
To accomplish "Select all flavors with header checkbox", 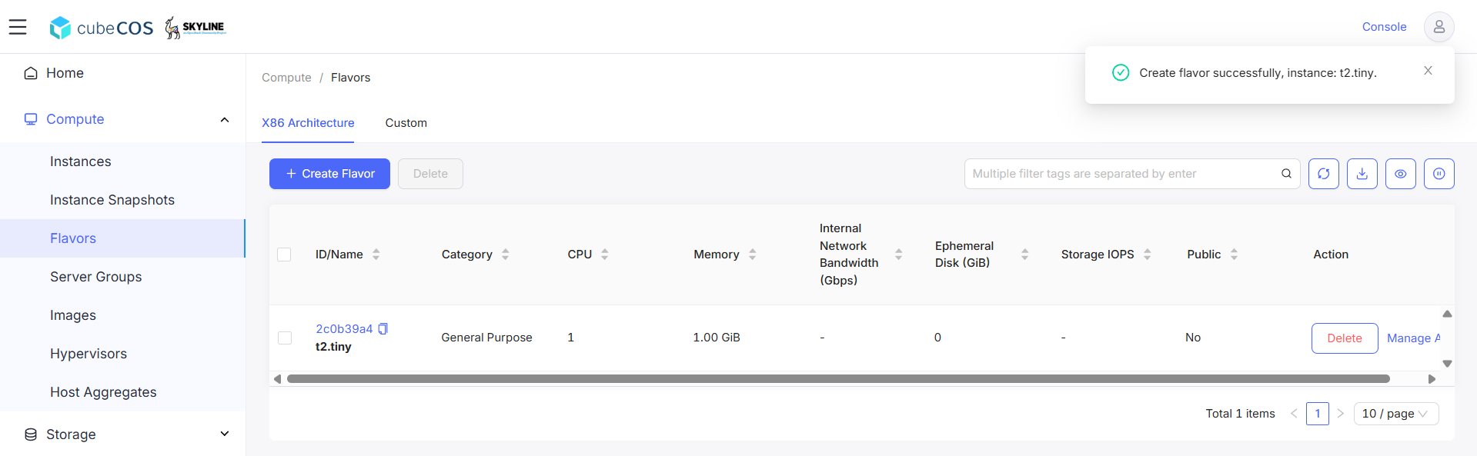I will [284, 255].
